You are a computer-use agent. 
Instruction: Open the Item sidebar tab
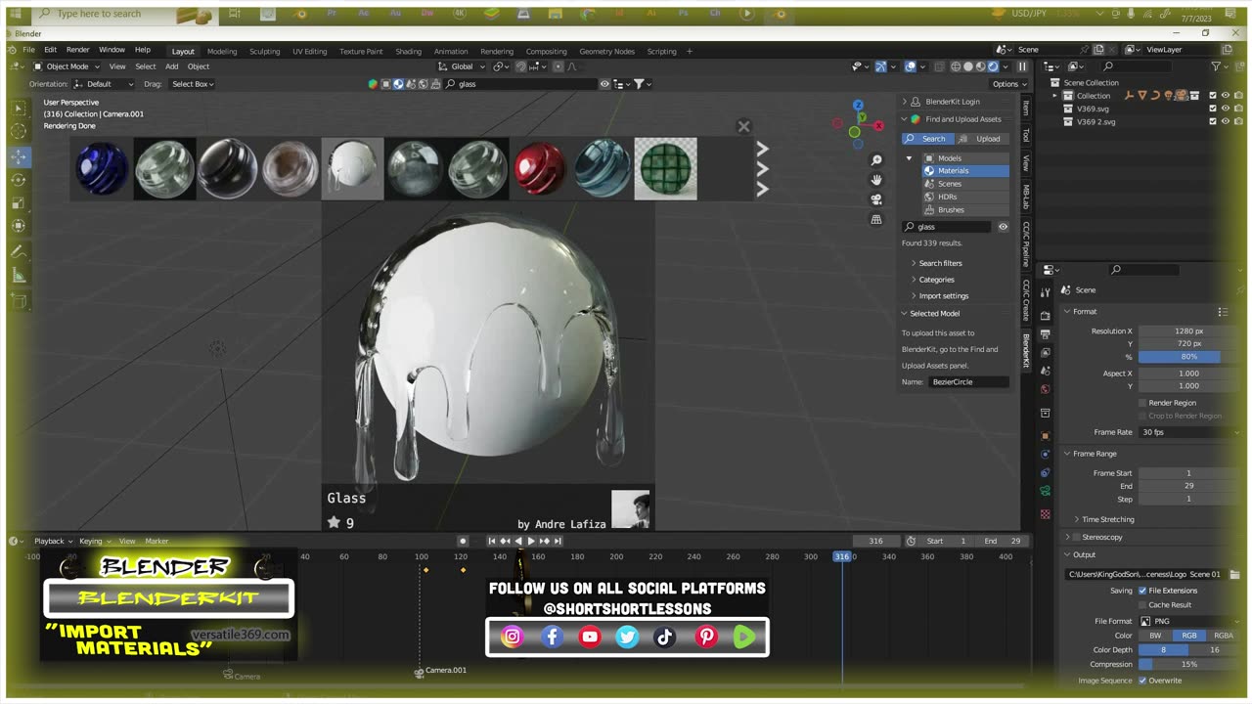click(x=1026, y=108)
